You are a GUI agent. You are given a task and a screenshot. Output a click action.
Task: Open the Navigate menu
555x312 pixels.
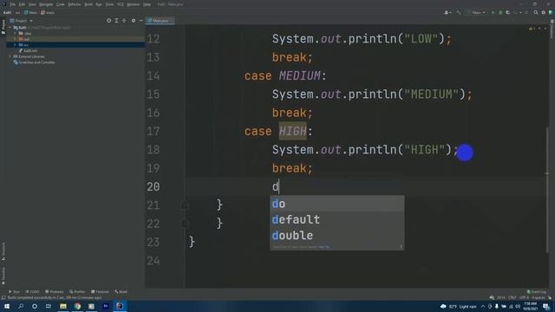pos(46,4)
